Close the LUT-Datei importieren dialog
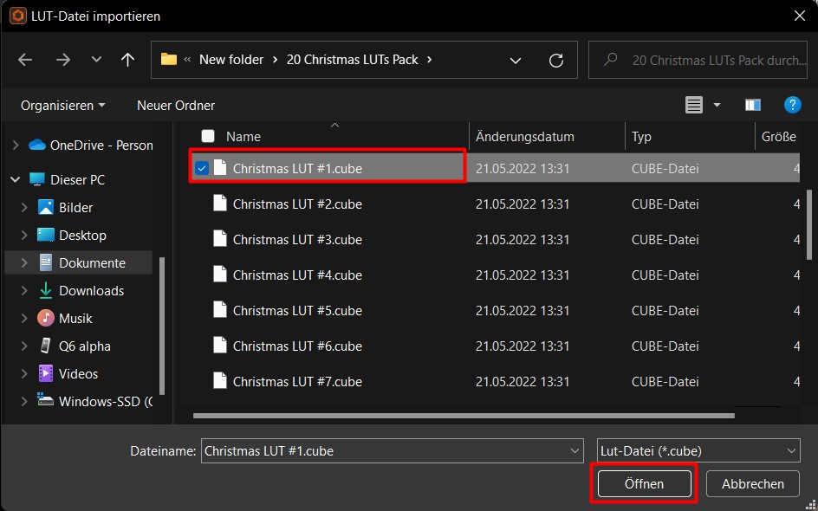 tap(799, 16)
